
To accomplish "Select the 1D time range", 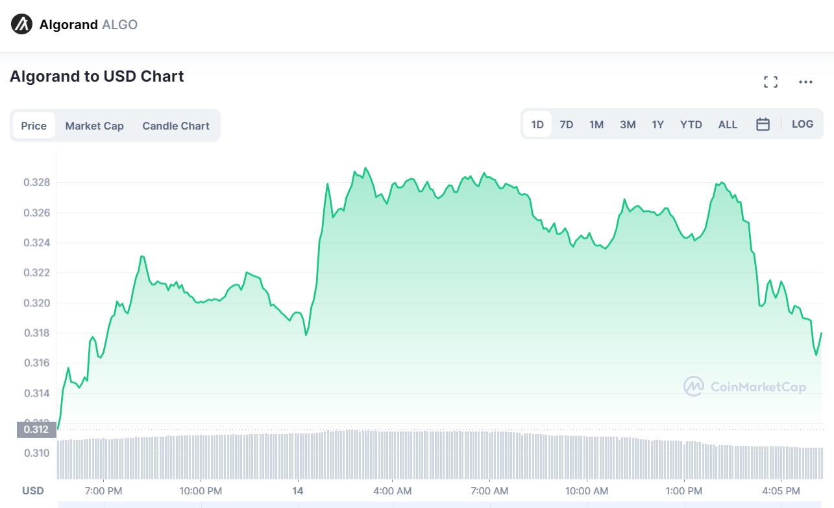I will [537, 124].
